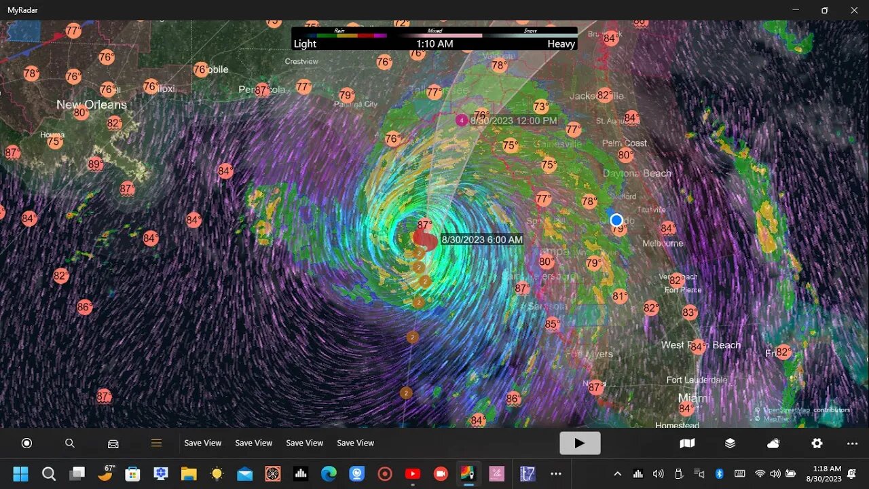Click the 81° temperature marker
Image resolution: width=869 pixels, height=489 pixels.
(x=620, y=296)
